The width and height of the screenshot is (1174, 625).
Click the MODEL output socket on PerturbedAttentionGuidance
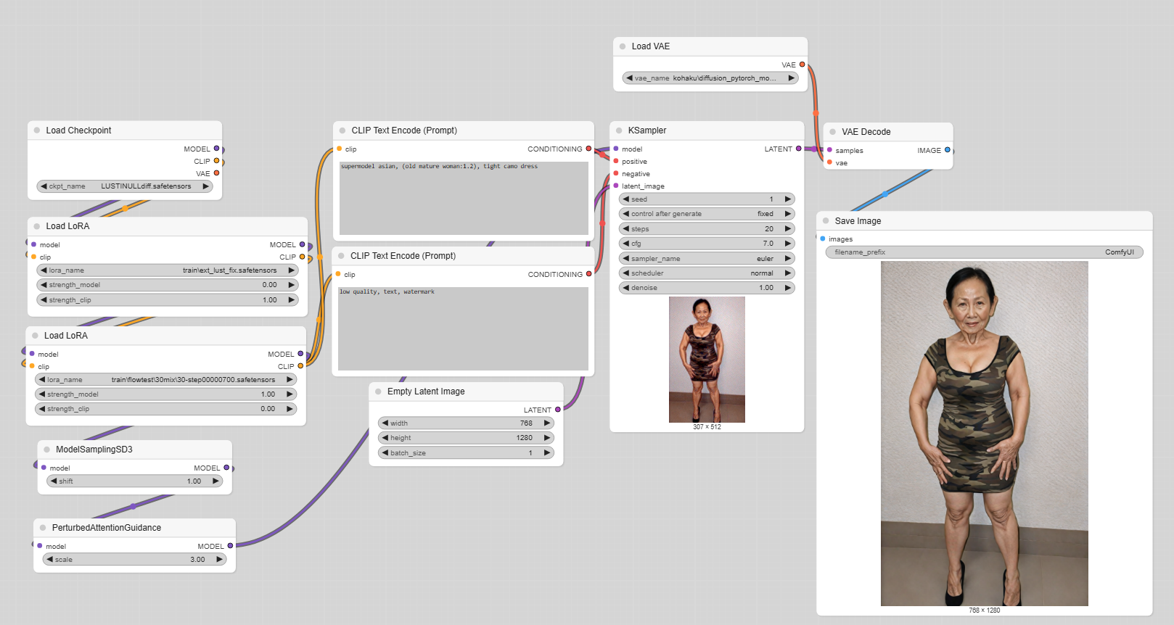pos(230,546)
